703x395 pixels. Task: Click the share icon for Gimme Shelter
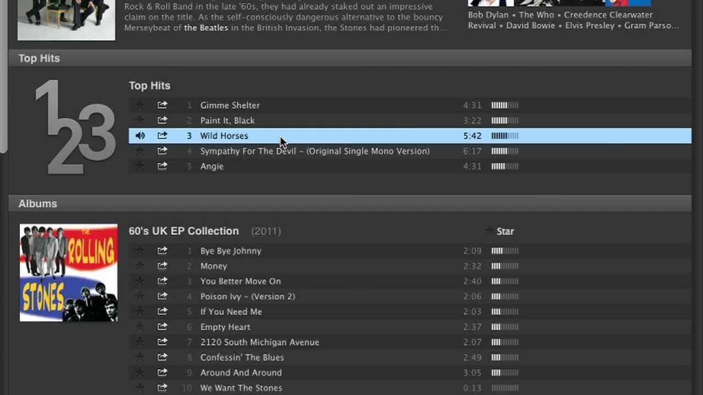pos(162,105)
